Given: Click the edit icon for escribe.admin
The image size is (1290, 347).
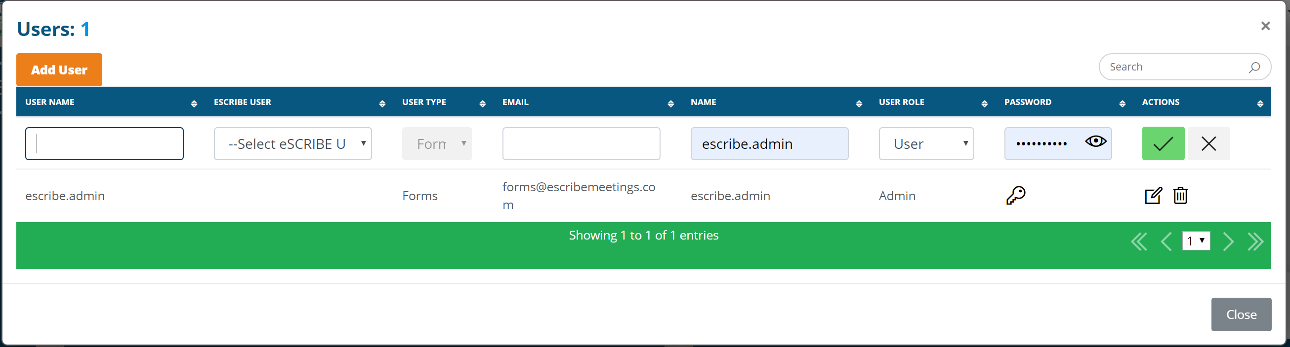Looking at the screenshot, I should [1153, 195].
